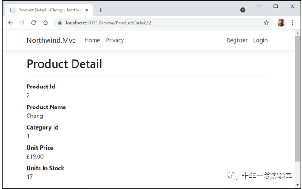The height and width of the screenshot is (189, 302).
Task: Go to the Home nav link
Action: (92, 40)
